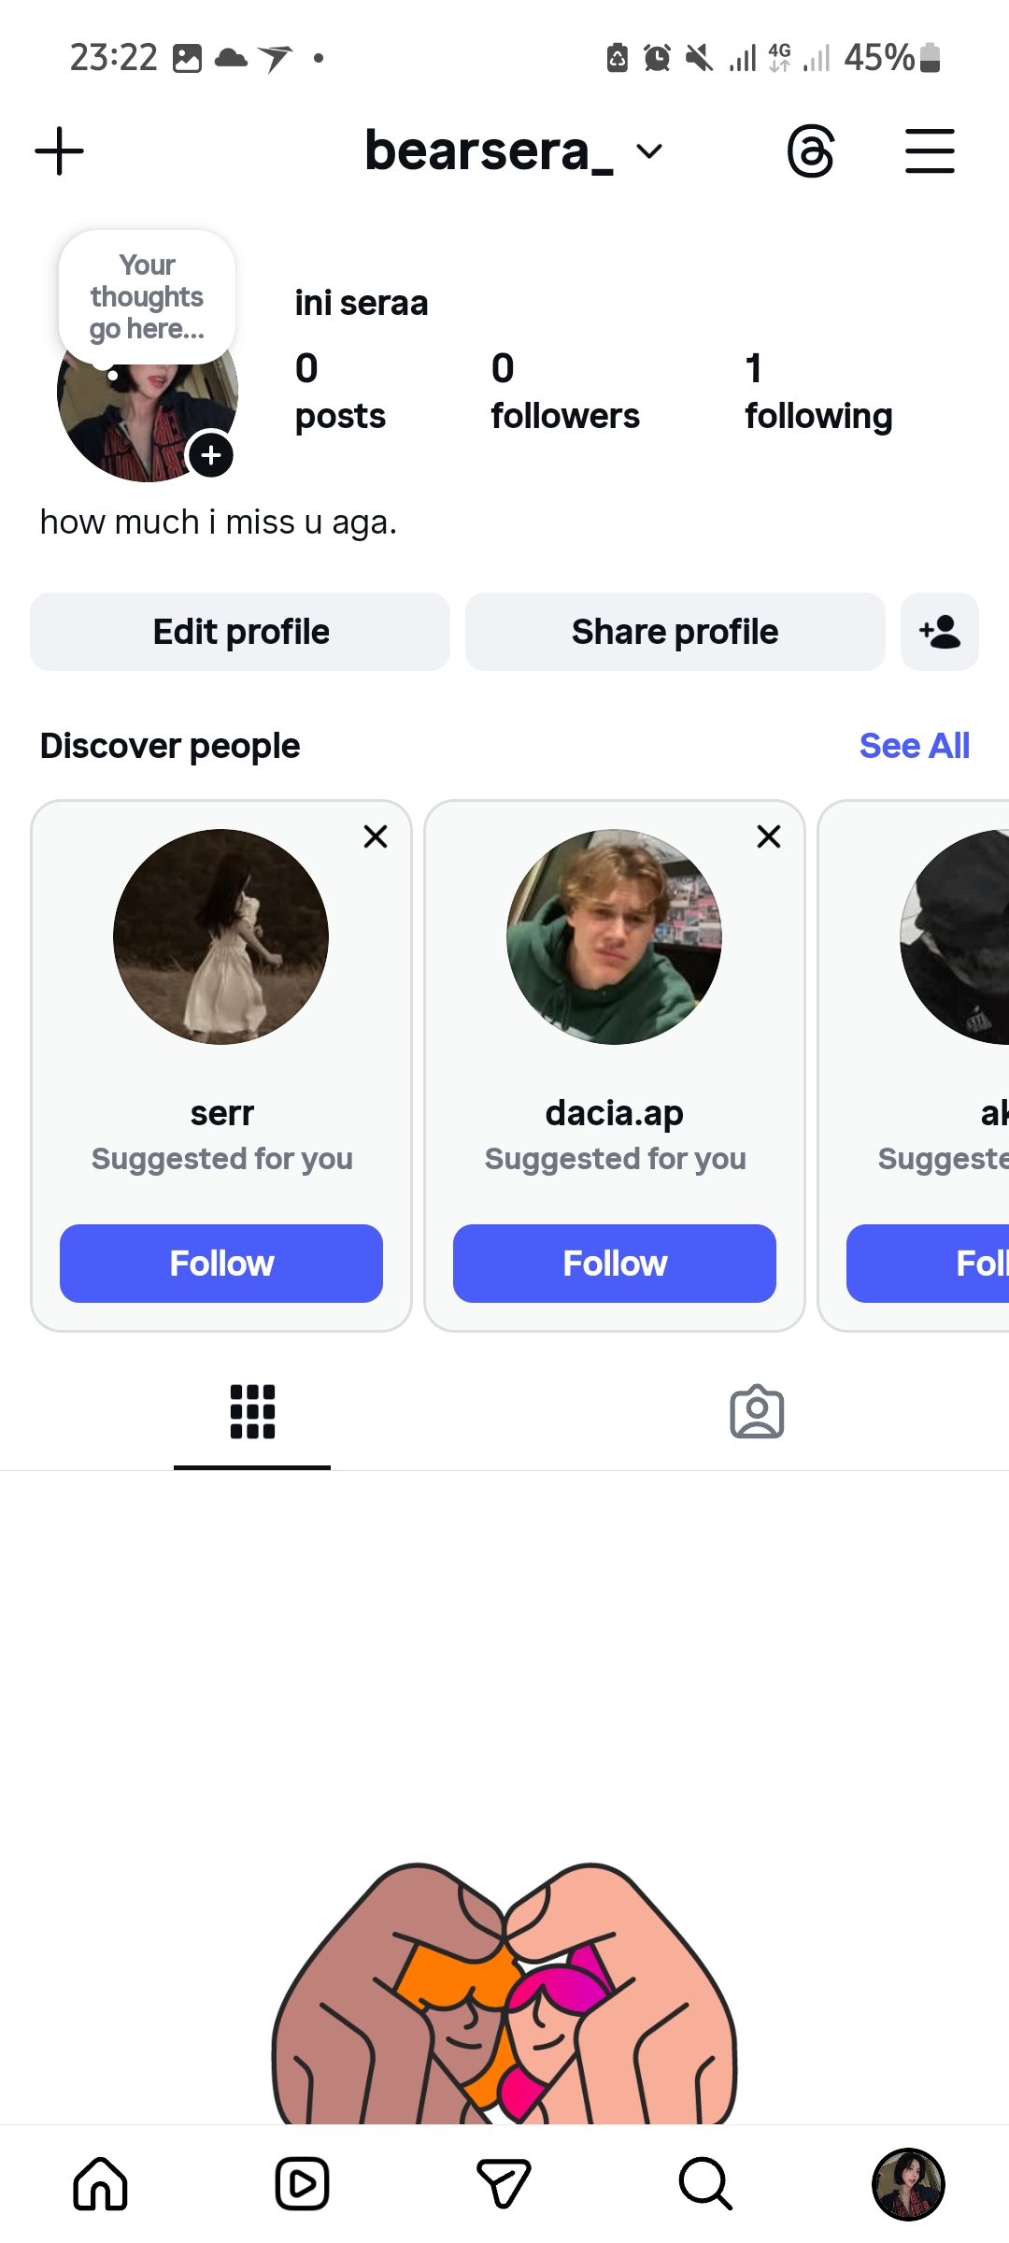This screenshot has height=2243, width=1009.
Task: Open the Home feed from bottom navigation
Action: [100, 2184]
